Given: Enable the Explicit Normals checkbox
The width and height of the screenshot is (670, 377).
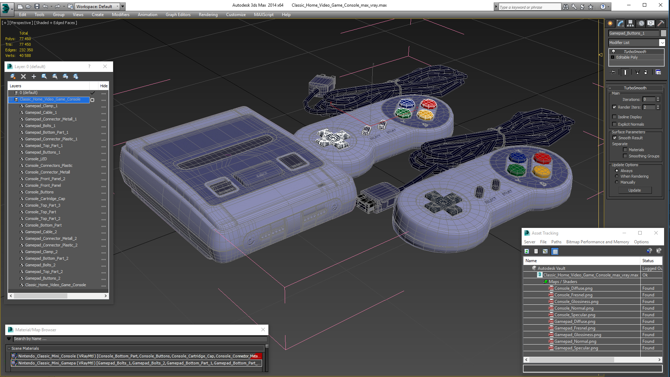Looking at the screenshot, I should [x=614, y=124].
